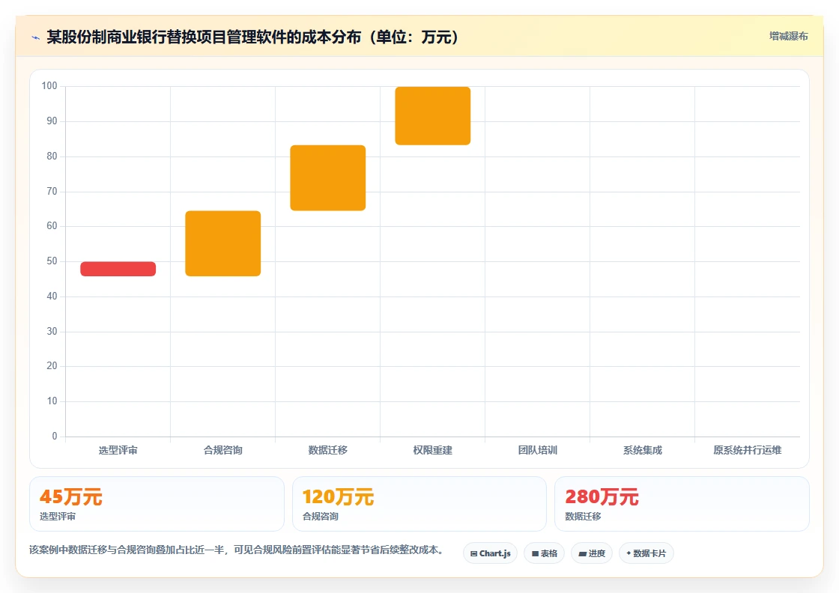Select the 数据卡片 chip

pos(646,553)
